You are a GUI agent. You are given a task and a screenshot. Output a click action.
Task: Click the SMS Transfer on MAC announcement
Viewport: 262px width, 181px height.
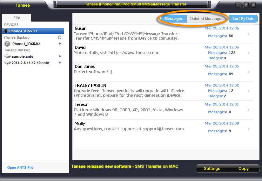[125, 166]
